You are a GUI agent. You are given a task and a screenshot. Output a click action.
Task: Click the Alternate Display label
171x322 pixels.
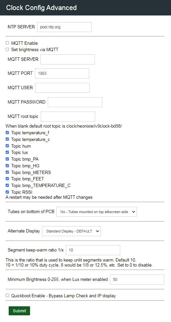pyautogui.click(x=24, y=231)
